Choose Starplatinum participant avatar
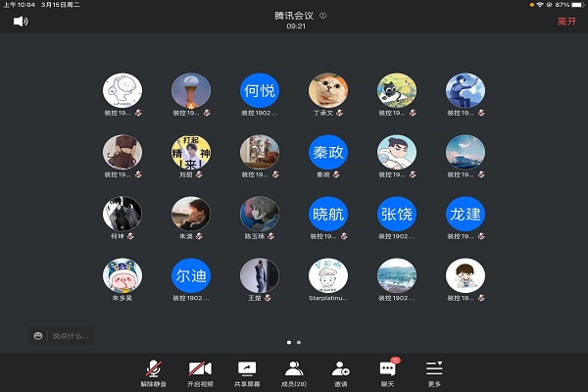 [328, 276]
